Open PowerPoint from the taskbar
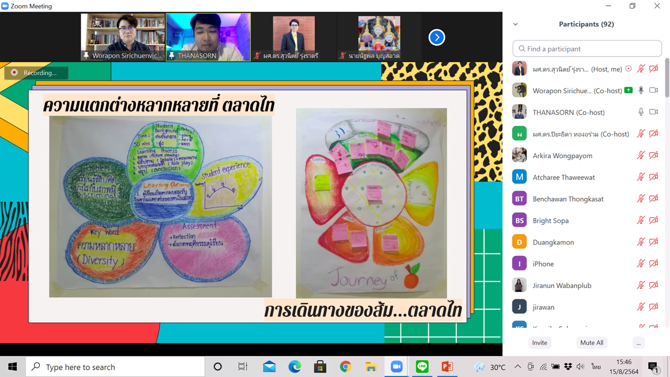670x377 pixels. point(447,367)
